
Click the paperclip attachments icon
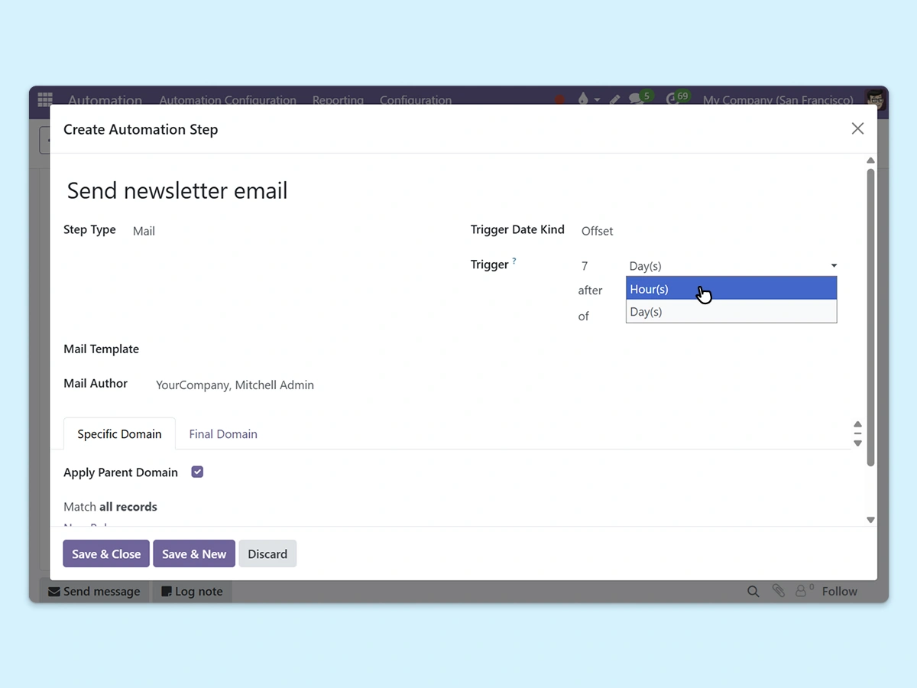click(x=778, y=591)
